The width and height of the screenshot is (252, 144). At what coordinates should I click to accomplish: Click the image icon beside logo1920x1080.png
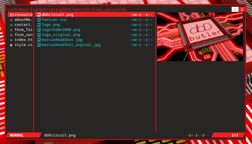(39, 30)
